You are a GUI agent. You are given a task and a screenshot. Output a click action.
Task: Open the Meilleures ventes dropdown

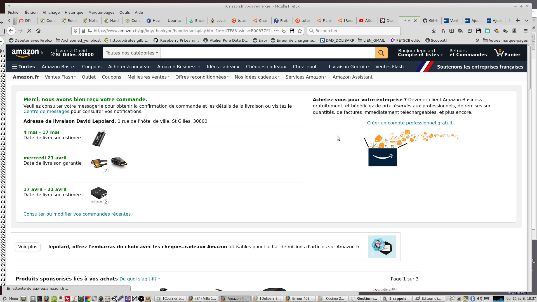pyautogui.click(x=148, y=77)
